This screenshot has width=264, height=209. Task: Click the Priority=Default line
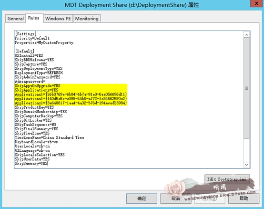tap(32, 38)
